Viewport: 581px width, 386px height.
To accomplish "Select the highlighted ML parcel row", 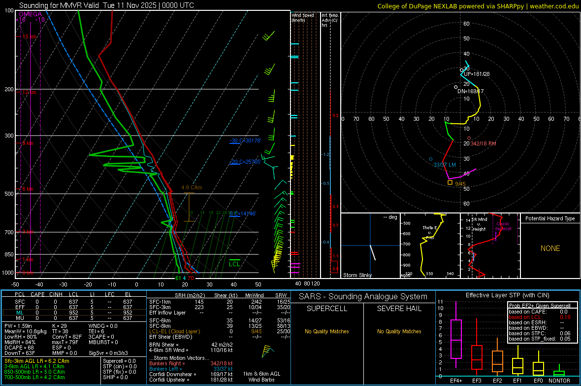I will click(74, 313).
